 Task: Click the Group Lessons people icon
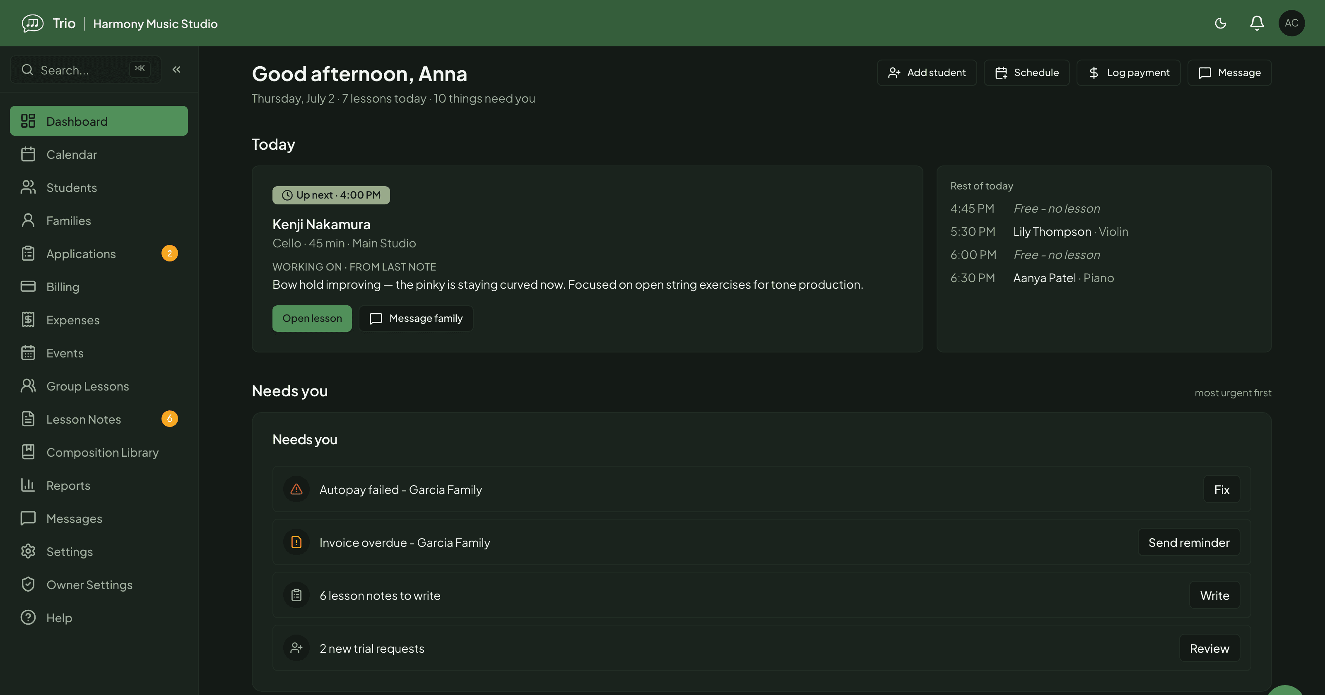[28, 386]
